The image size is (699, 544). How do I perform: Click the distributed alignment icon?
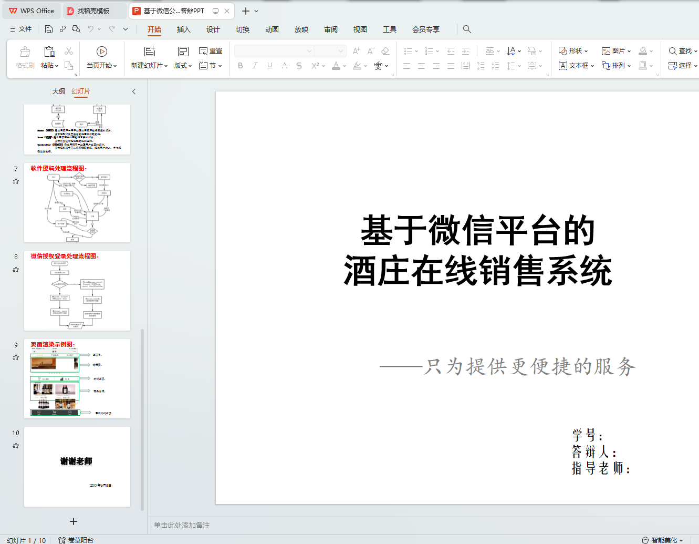click(x=465, y=66)
